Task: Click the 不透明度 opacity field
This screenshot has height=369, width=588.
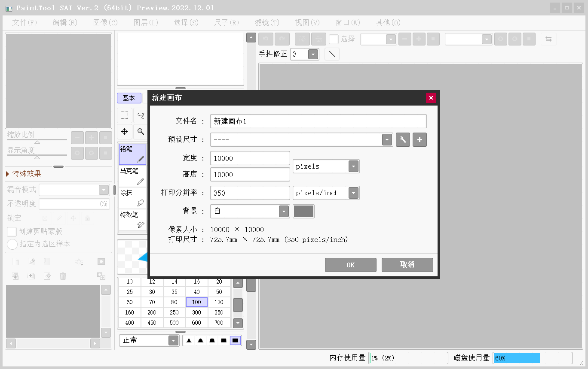Action: point(74,204)
